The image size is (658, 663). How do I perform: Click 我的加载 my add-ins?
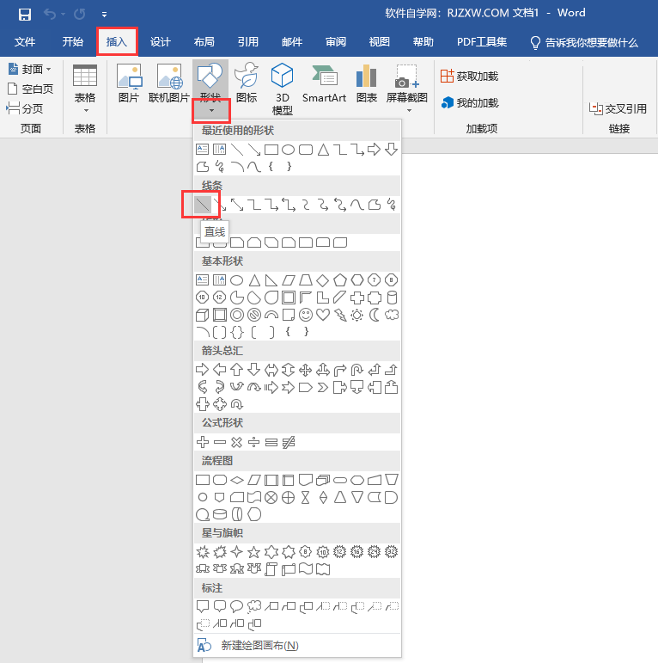coord(469,102)
